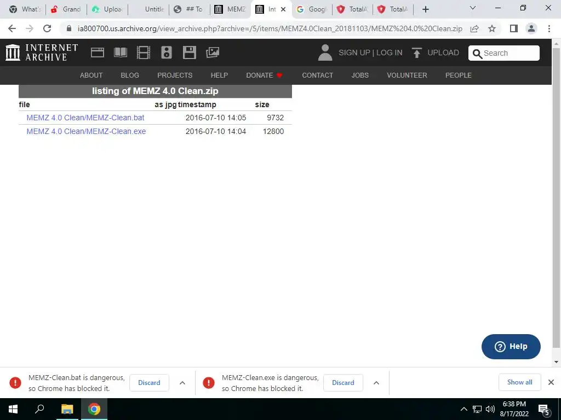Open the ABOUT menu item
Image resolution: width=561 pixels, height=420 pixels.
coord(91,75)
